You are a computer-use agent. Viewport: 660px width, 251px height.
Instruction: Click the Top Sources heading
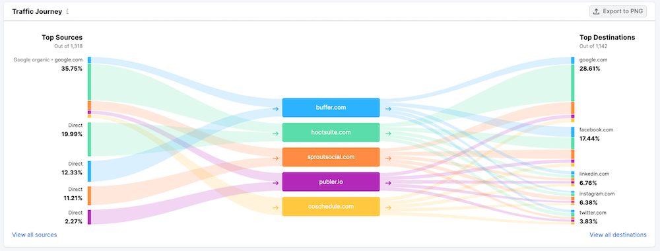click(62, 38)
